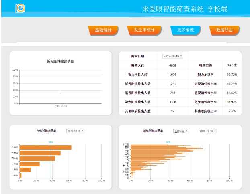Click the 一年级 bar in grade chart
This screenshot has height=194, width=250.
click(20, 175)
